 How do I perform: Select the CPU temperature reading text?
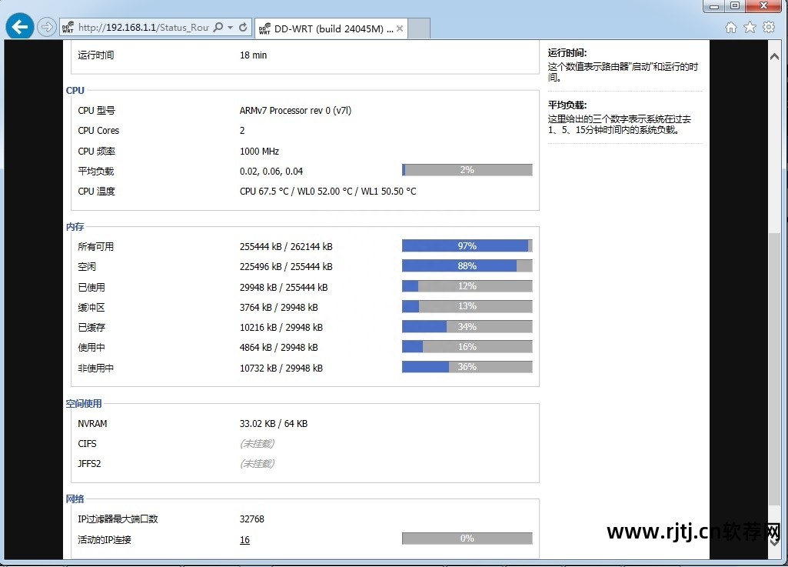[x=328, y=192]
